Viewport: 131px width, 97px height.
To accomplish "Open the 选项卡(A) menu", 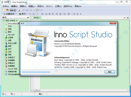I will coord(68,6).
